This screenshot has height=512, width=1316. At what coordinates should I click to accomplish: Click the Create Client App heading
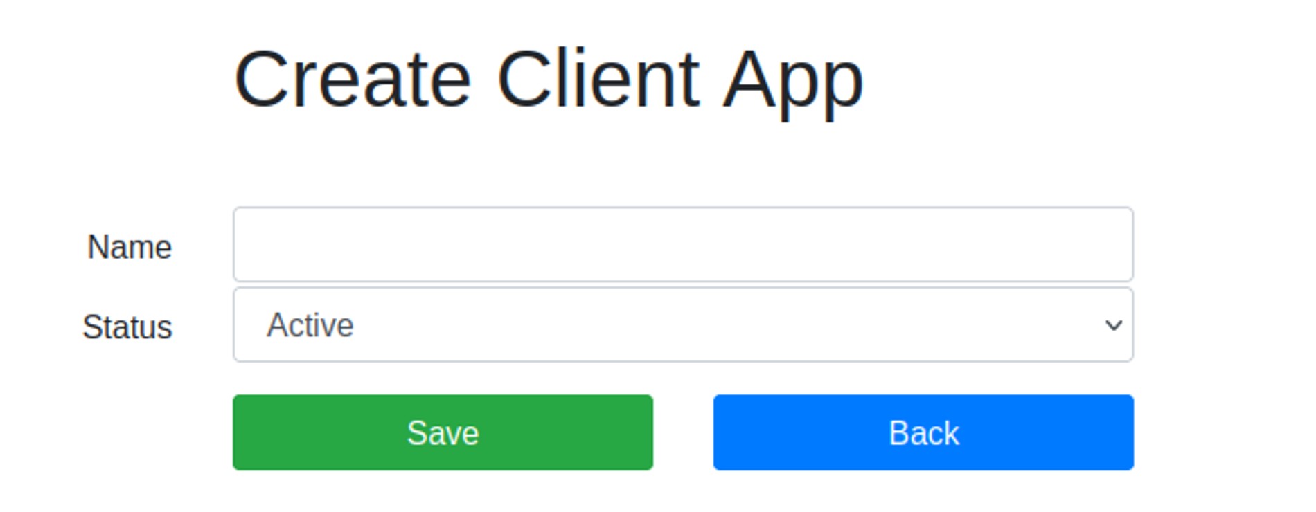(x=549, y=82)
